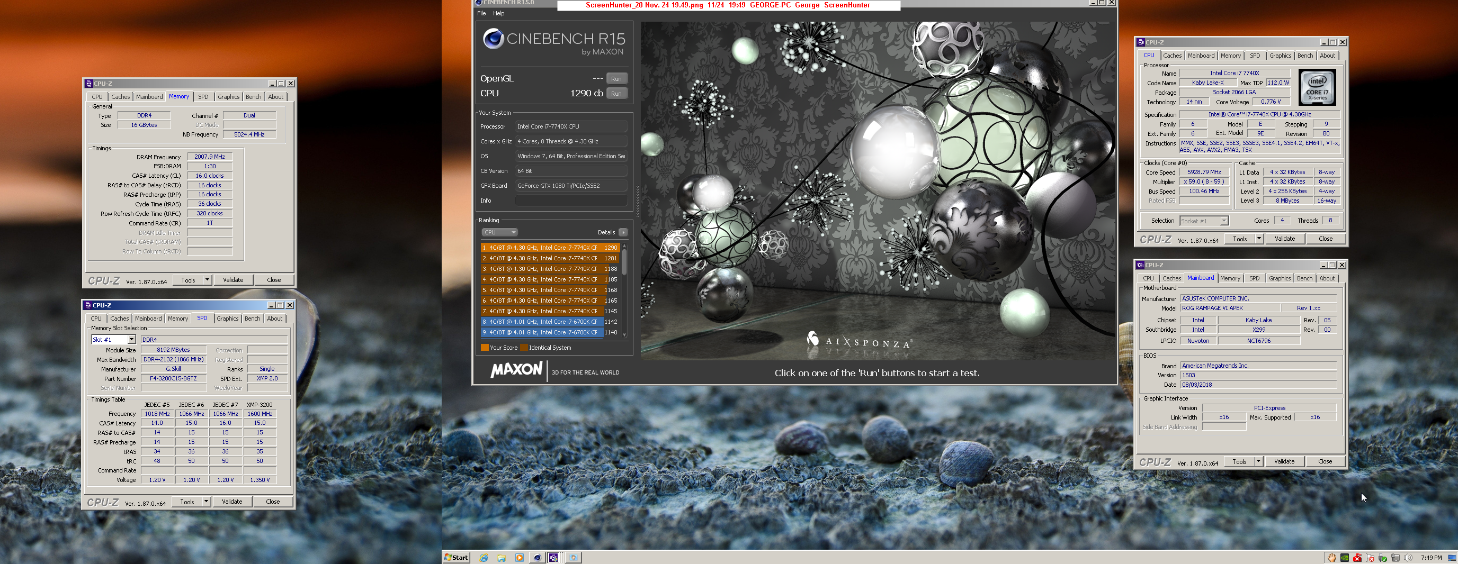Click the orange Your Score legend swatch

tap(485, 348)
